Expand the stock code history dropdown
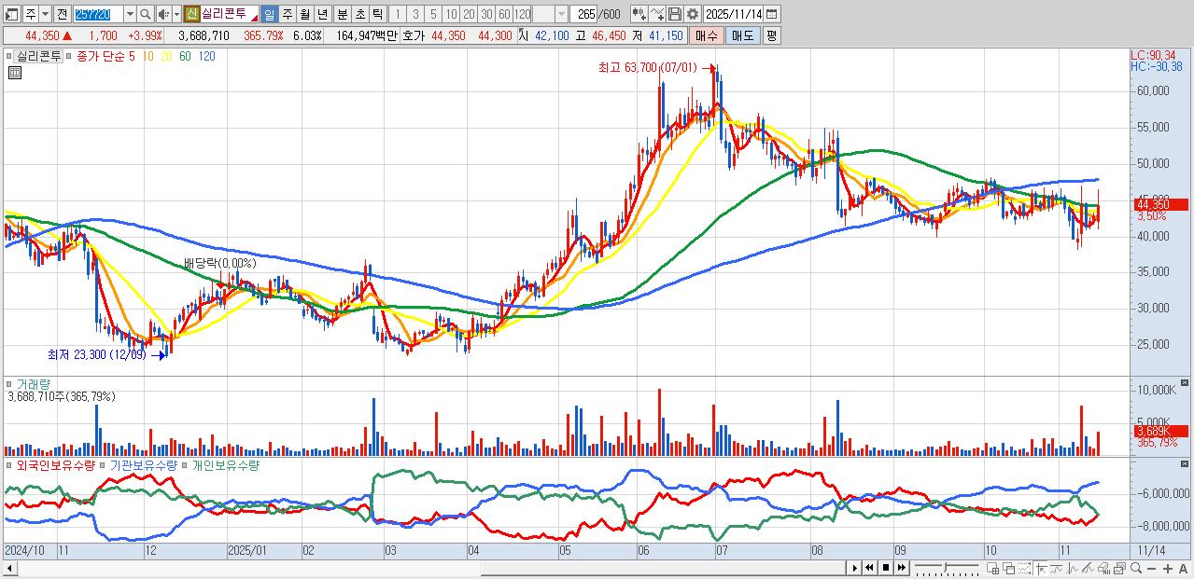 [x=130, y=14]
